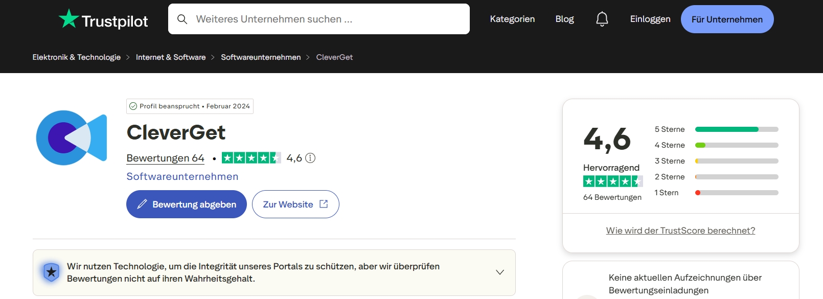Click the verified profile checkmark icon
Viewport: 823px width, 299px height.
tap(133, 106)
